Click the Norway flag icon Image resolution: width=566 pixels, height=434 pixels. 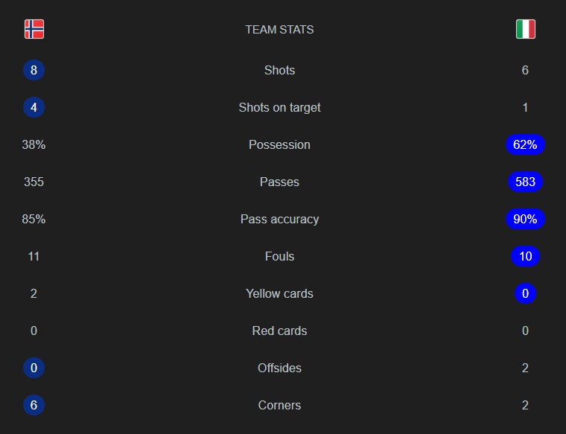pyautogui.click(x=34, y=29)
